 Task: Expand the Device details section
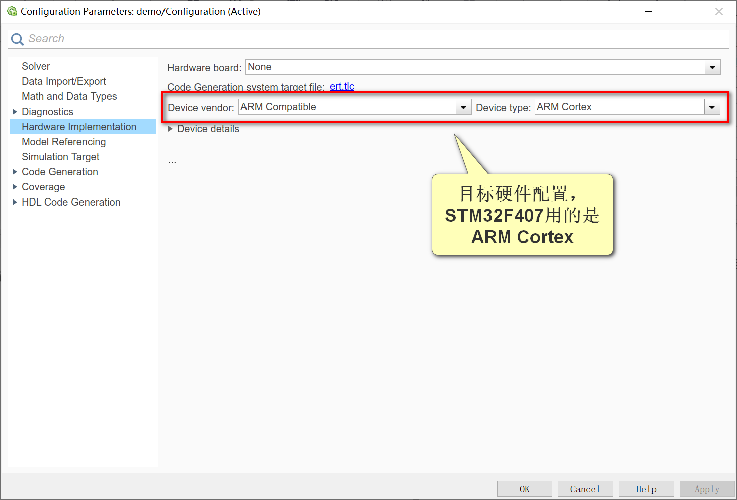tap(170, 129)
